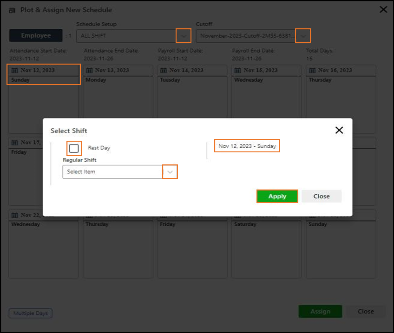Viewport: 394px width, 333px height.
Task: Click calendar icon for Nov 13, 2023
Action: click(x=89, y=71)
